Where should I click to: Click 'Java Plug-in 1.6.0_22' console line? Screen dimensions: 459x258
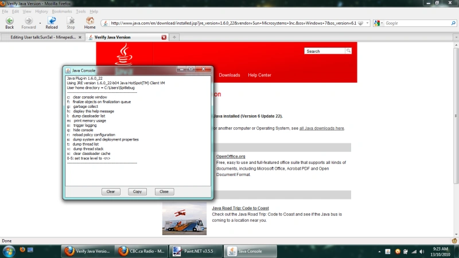(x=84, y=79)
